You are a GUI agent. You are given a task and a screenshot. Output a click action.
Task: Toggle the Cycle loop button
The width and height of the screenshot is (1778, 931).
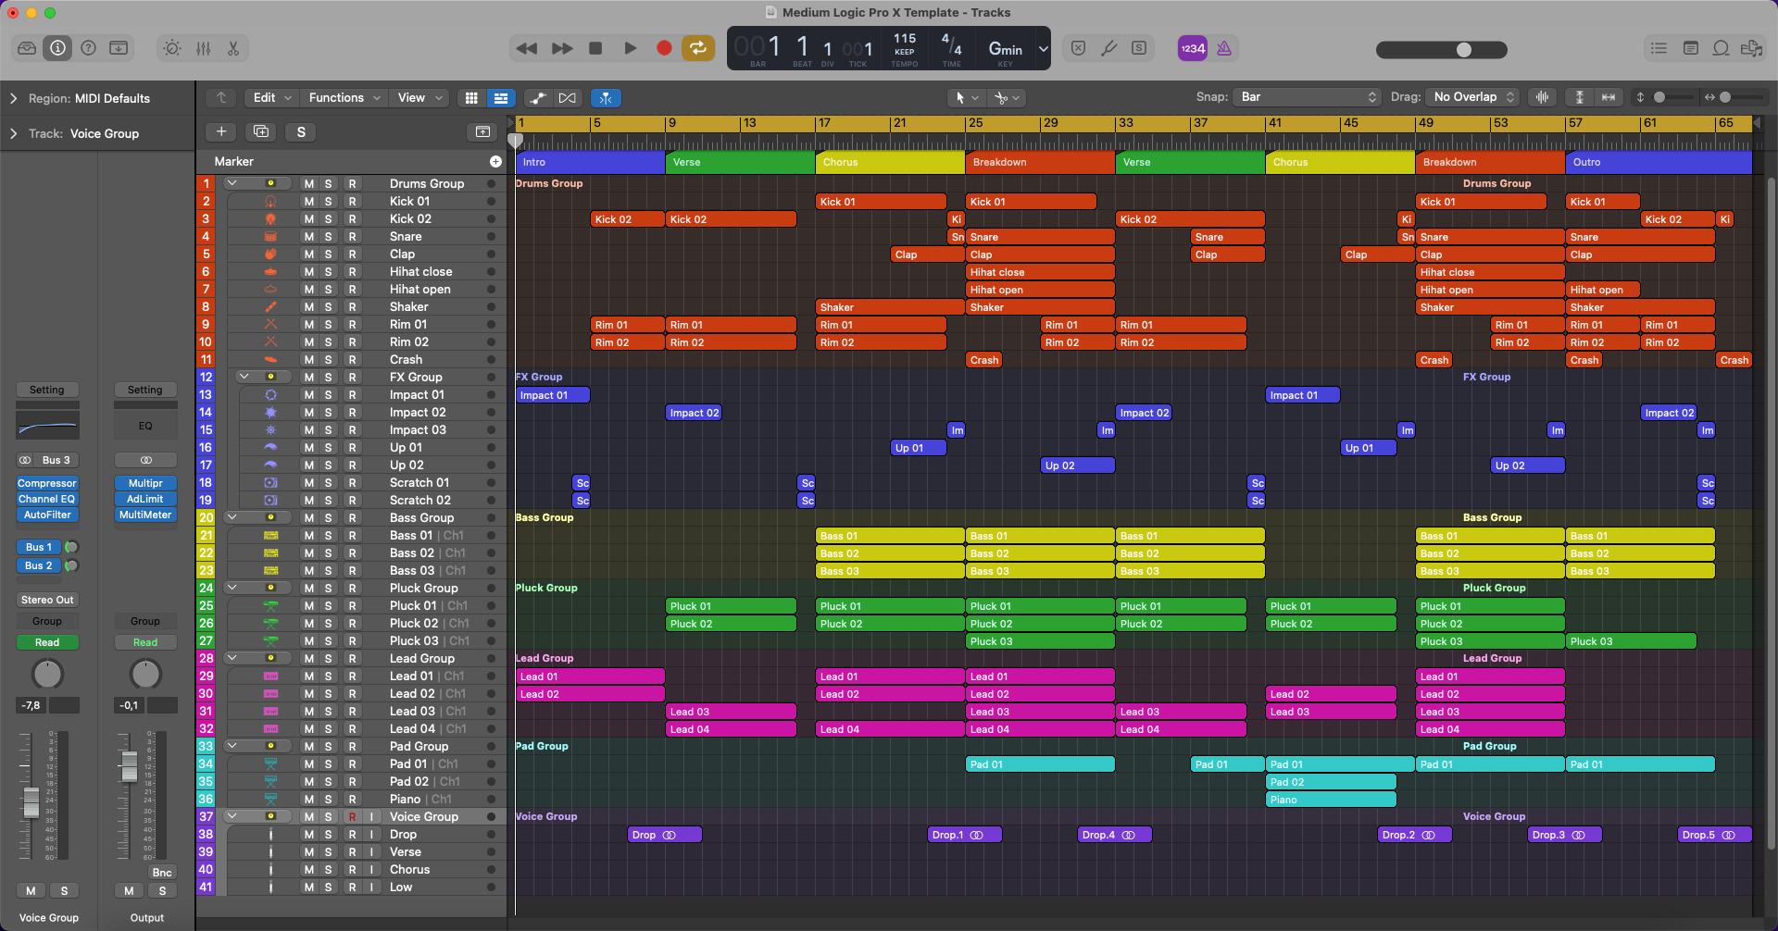coord(697,48)
